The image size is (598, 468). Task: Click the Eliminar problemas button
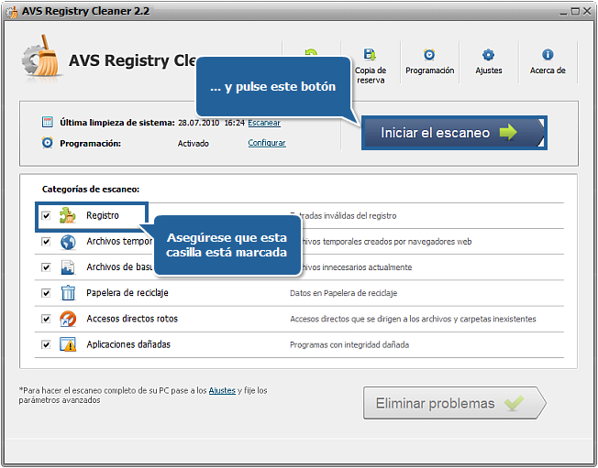[455, 403]
